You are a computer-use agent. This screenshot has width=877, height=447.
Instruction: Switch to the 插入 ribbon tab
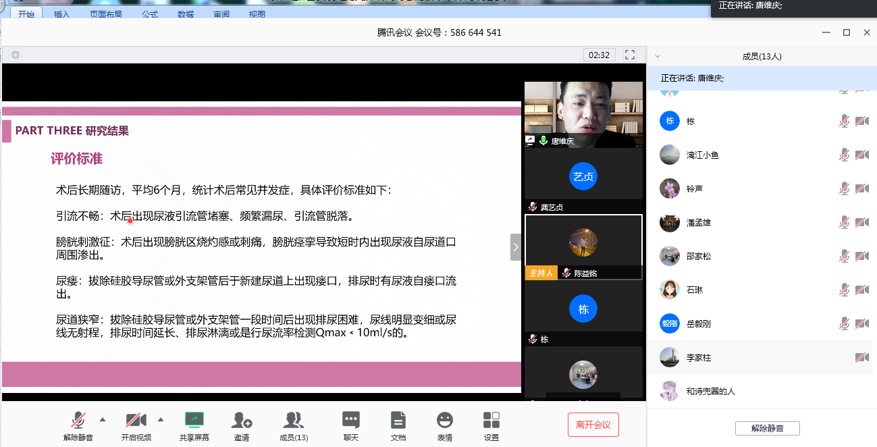point(61,14)
